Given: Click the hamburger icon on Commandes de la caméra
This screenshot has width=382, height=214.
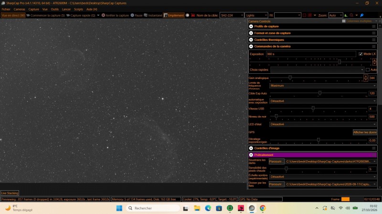Looking at the screenshot, I should [x=374, y=46].
